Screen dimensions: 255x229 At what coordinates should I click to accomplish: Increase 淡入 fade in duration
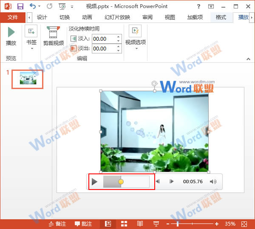119,36
